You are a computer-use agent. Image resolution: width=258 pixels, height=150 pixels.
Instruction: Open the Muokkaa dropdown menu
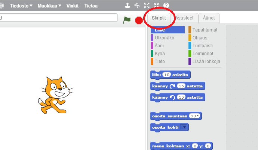click(x=50, y=6)
